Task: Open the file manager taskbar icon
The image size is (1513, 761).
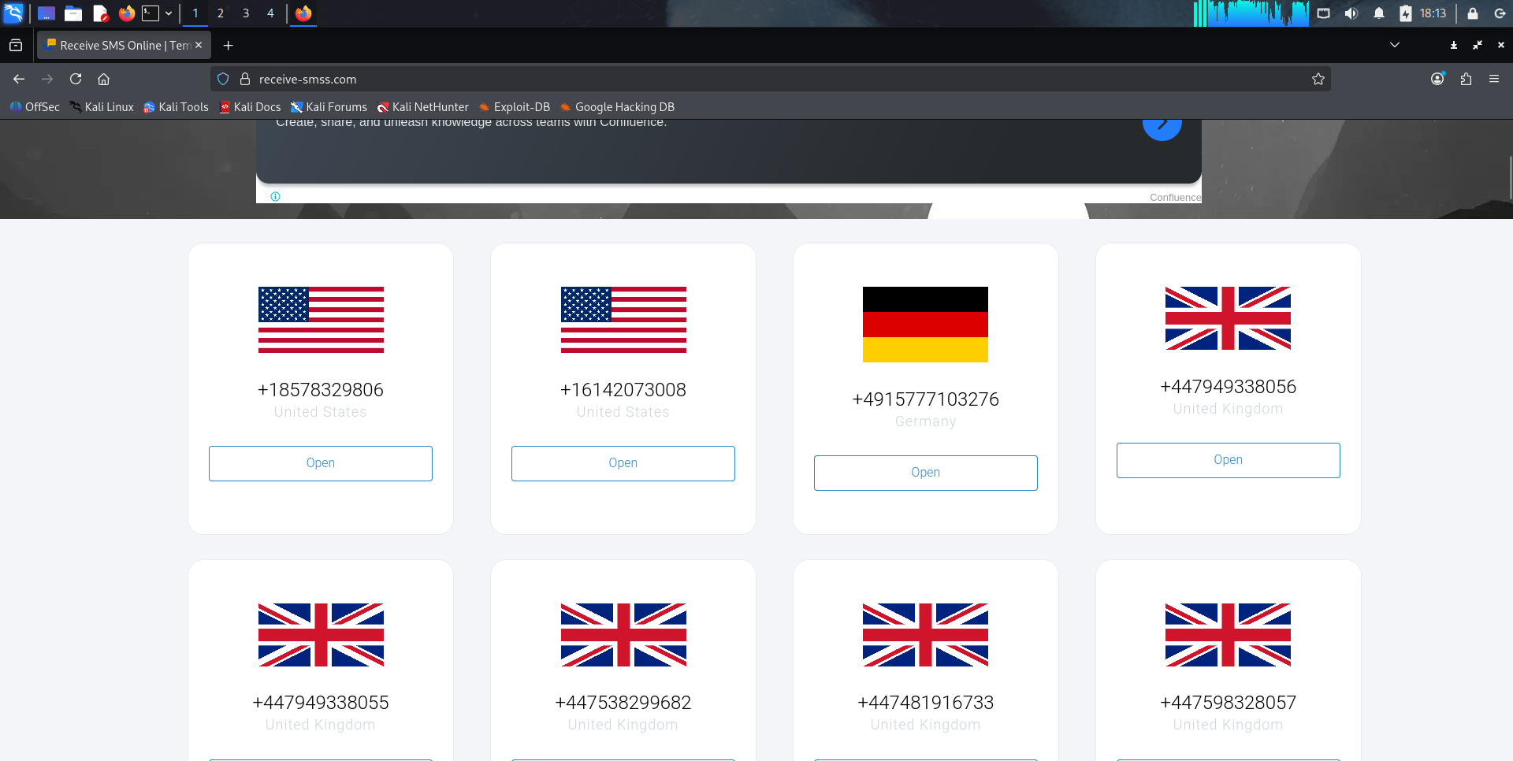Action: tap(73, 13)
